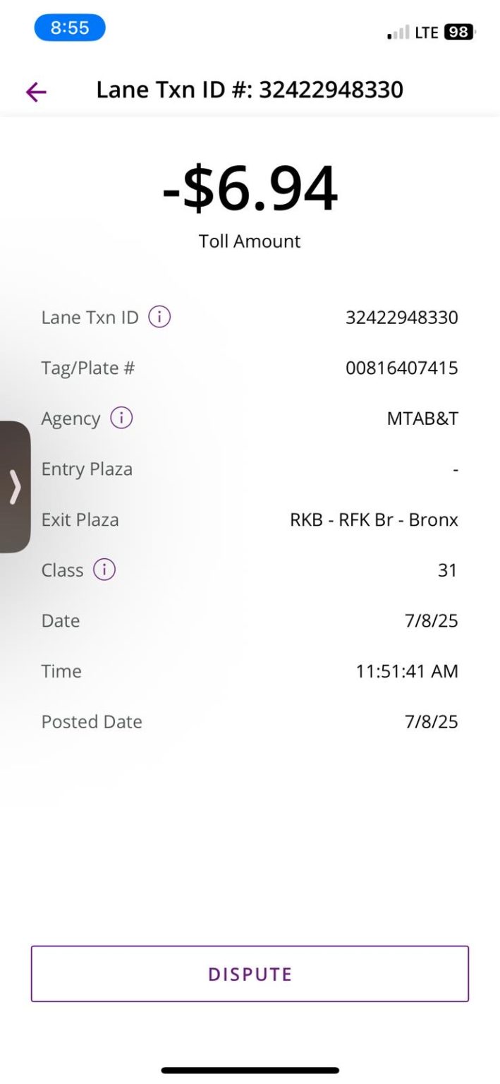Tap the battery level indicator
This screenshot has width=500, height=1084.
click(x=459, y=32)
